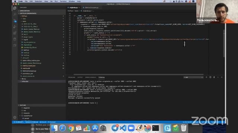Viewport: 238px width, 133px height.
Task: Select the Terminal panel tab
Action: [x=102, y=77]
